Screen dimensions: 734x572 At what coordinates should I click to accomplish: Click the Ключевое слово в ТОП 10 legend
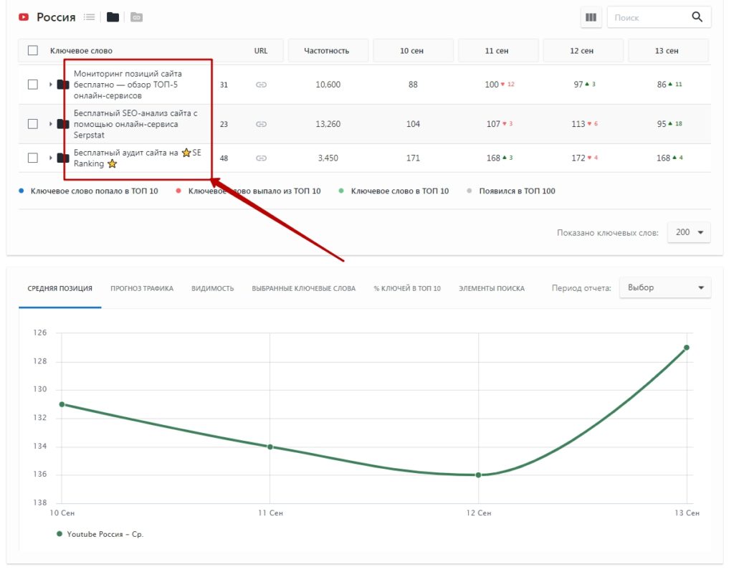tap(394, 191)
